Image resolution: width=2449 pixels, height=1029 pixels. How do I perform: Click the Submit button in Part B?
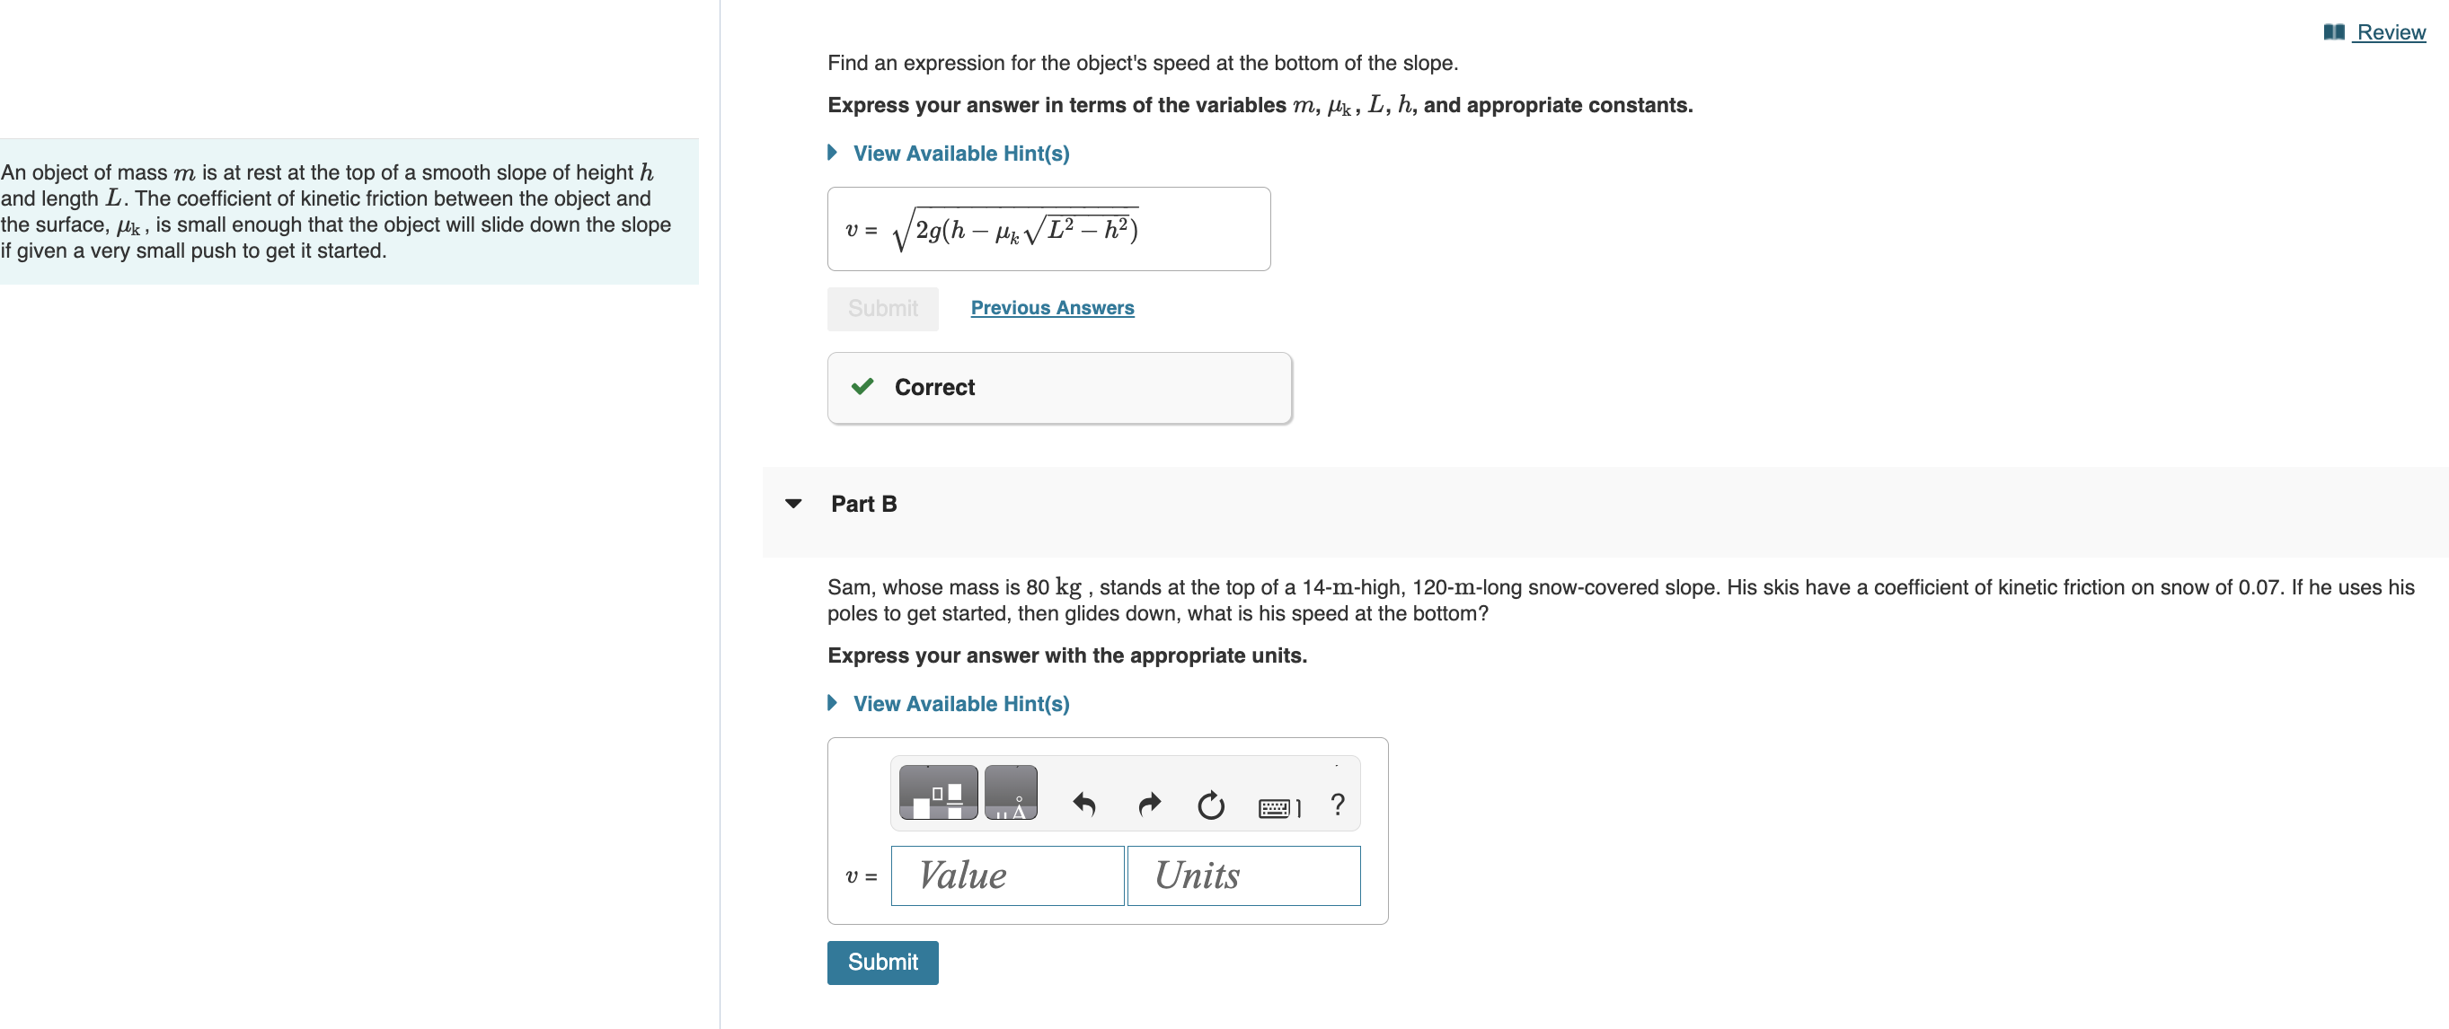coord(881,962)
